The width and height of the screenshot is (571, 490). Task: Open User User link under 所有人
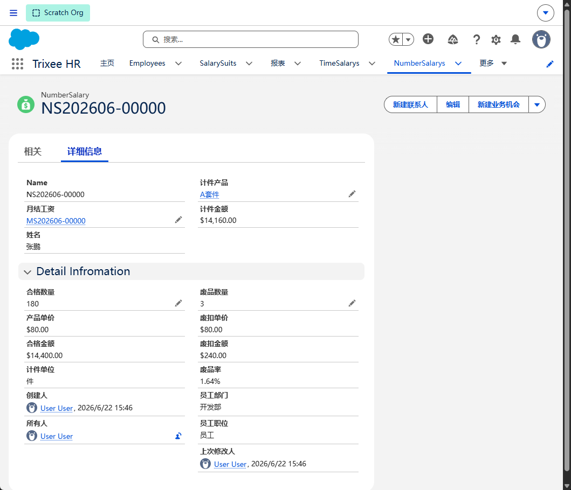coord(57,436)
